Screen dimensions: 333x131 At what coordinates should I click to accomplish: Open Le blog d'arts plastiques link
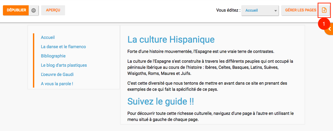click(64, 65)
